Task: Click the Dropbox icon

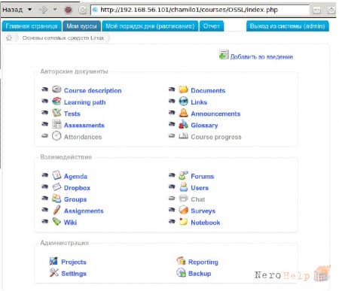Action: (56, 187)
